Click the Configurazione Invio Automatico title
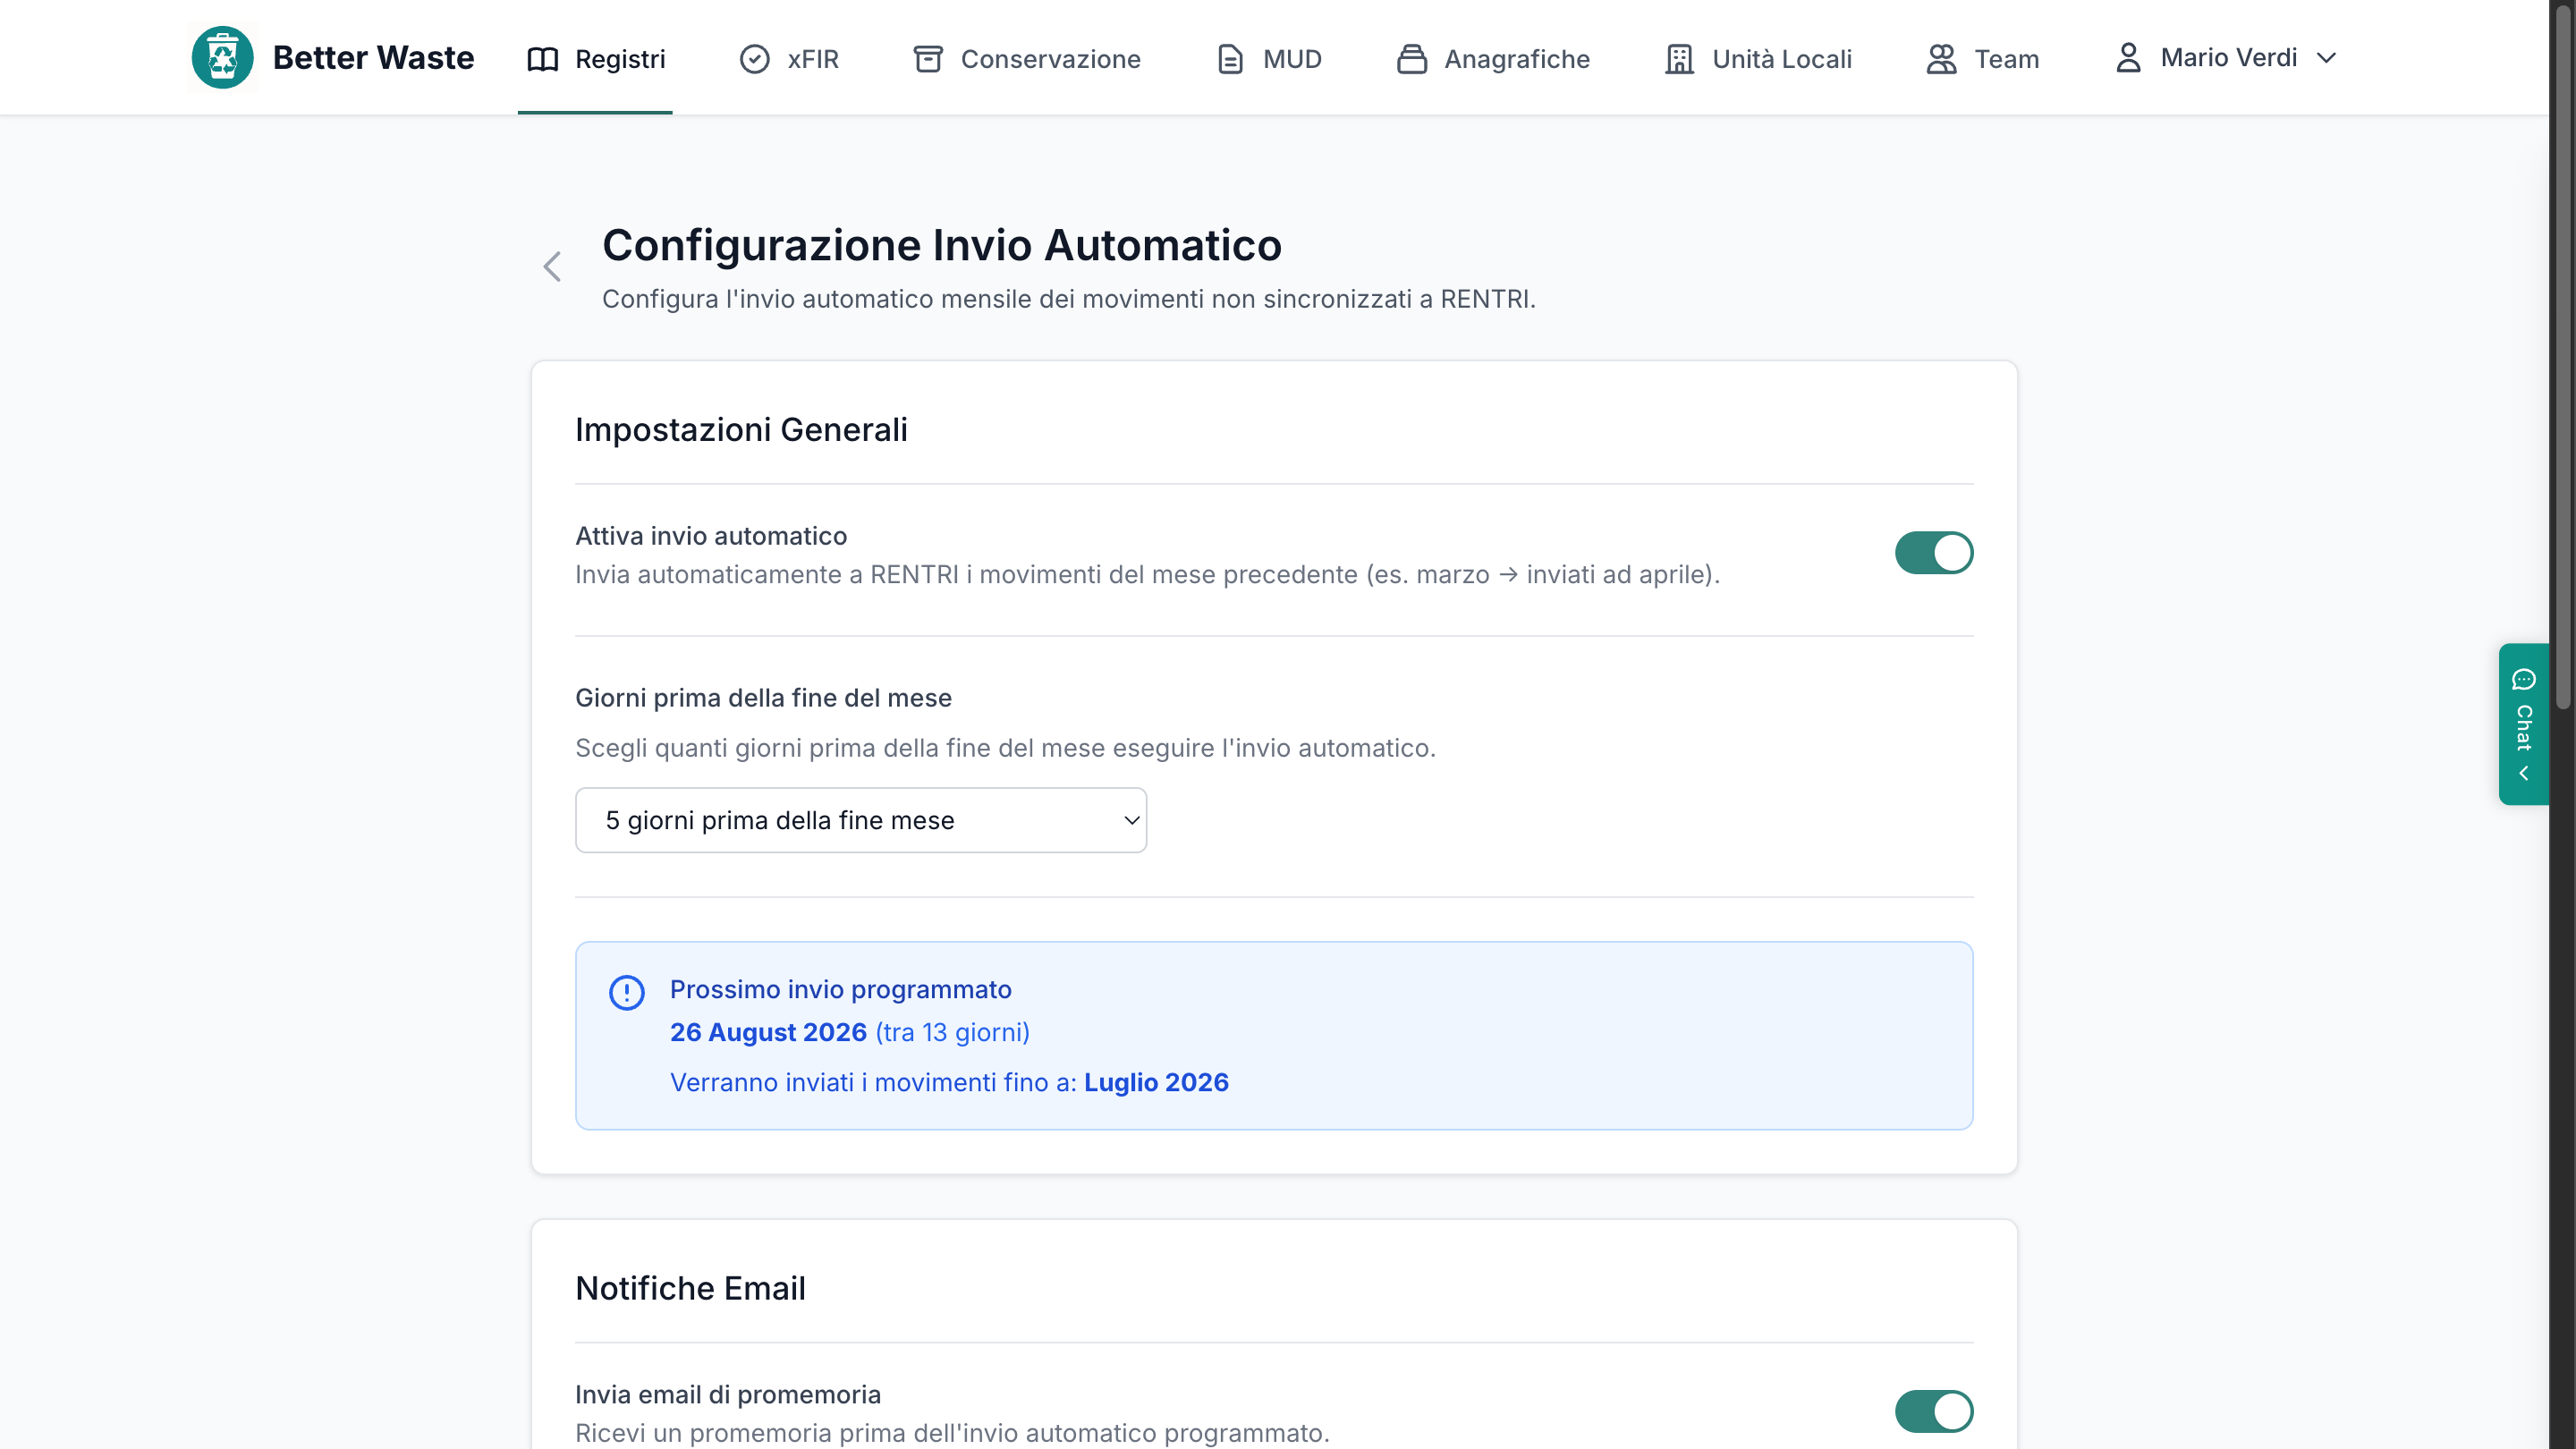Screen dimensions: 2576x1449 (x=942, y=246)
